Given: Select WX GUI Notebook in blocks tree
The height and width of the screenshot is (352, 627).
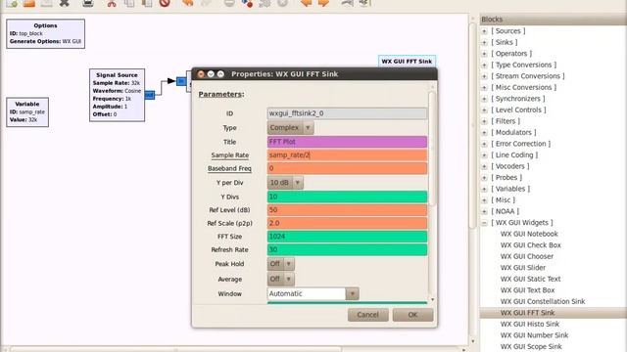Looking at the screenshot, I should [529, 234].
